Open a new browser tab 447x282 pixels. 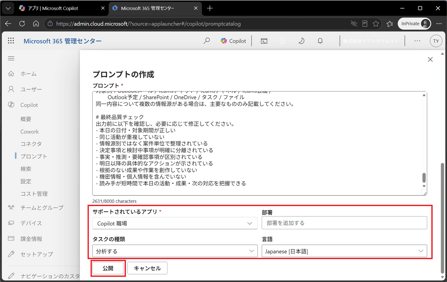(x=210, y=8)
